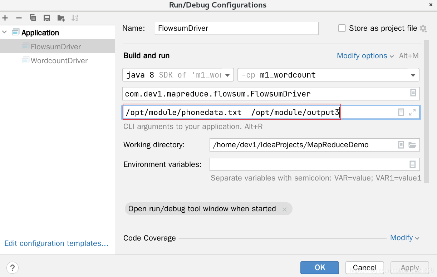437x277 pixels.
Task: Sort configurations alphabetically
Action: pos(75,18)
